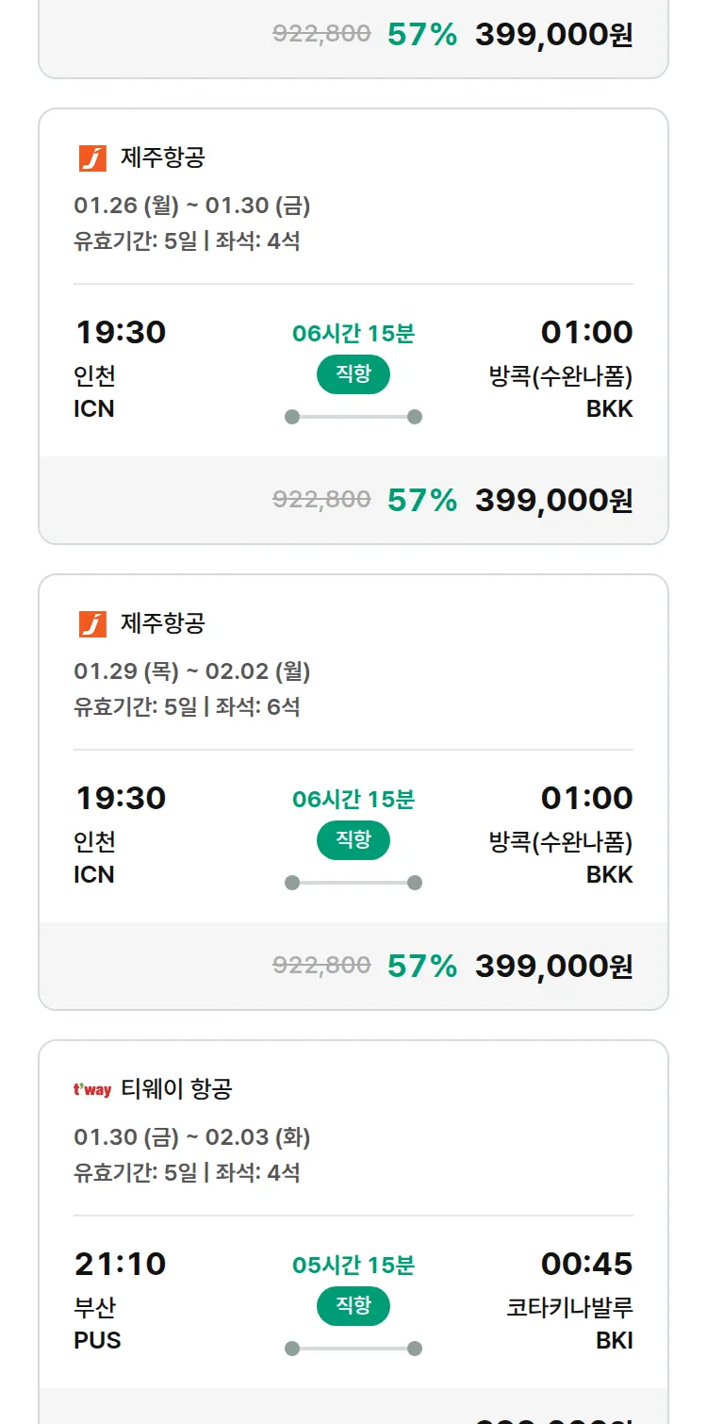Click the route line in the Busan–Kota Kinabalu card
This screenshot has width=707, height=1424.
click(353, 1349)
